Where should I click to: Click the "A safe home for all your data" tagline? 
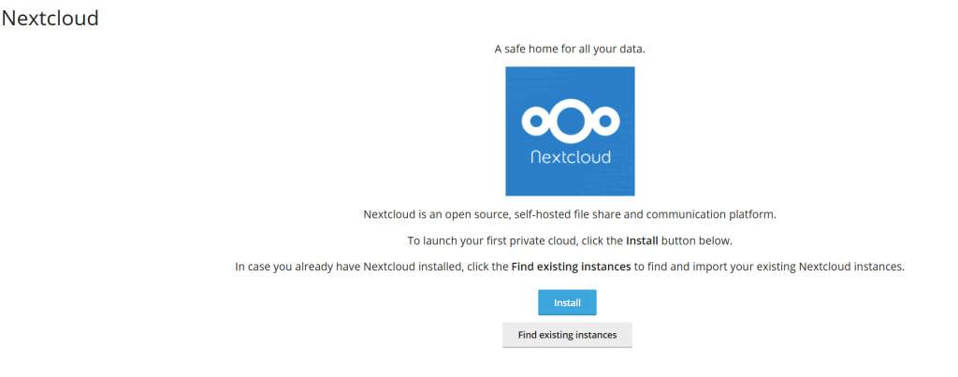tap(570, 49)
